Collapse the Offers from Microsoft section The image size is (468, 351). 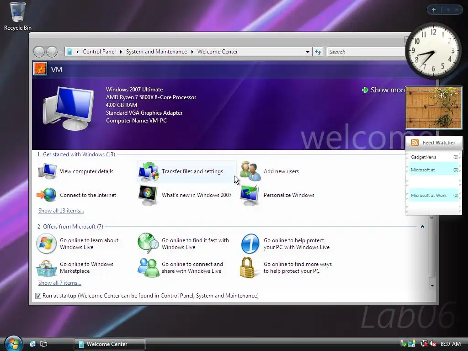click(422, 227)
